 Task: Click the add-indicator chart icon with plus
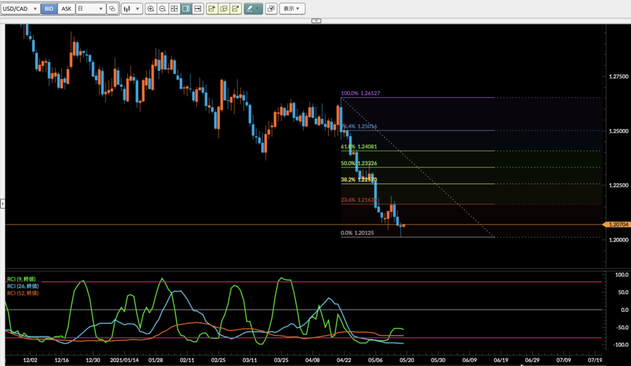click(x=212, y=9)
